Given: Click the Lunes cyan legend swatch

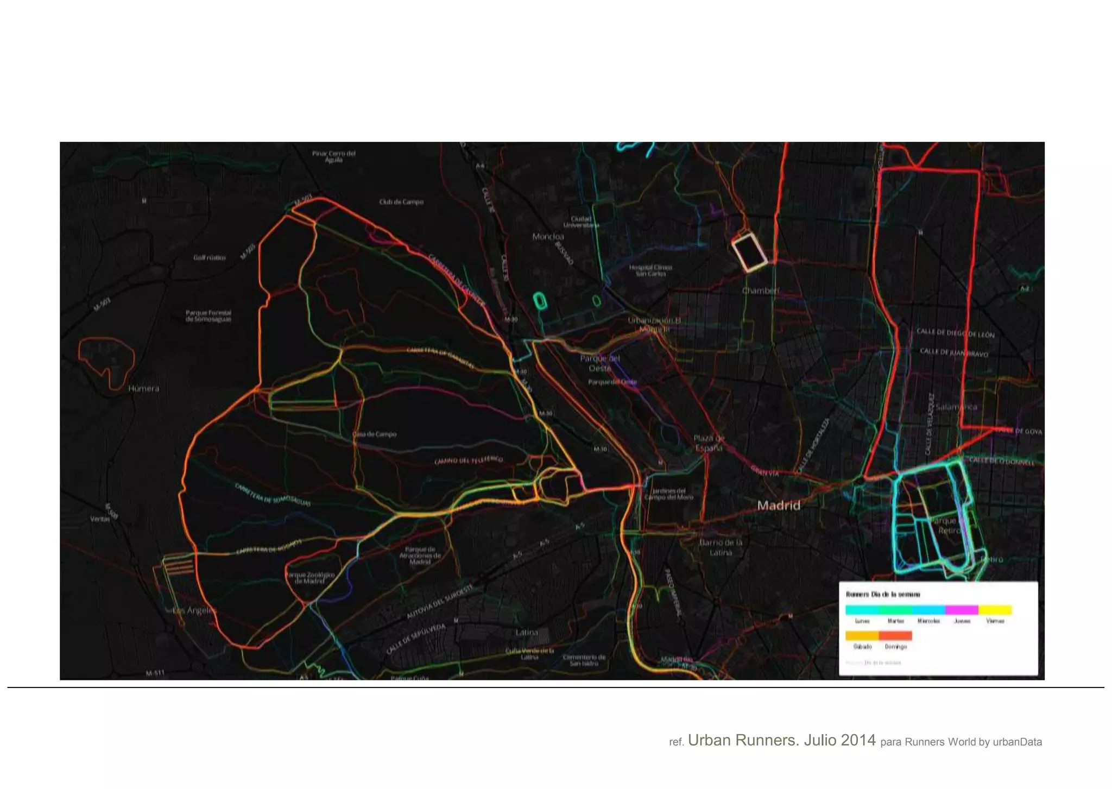Looking at the screenshot, I should [862, 610].
